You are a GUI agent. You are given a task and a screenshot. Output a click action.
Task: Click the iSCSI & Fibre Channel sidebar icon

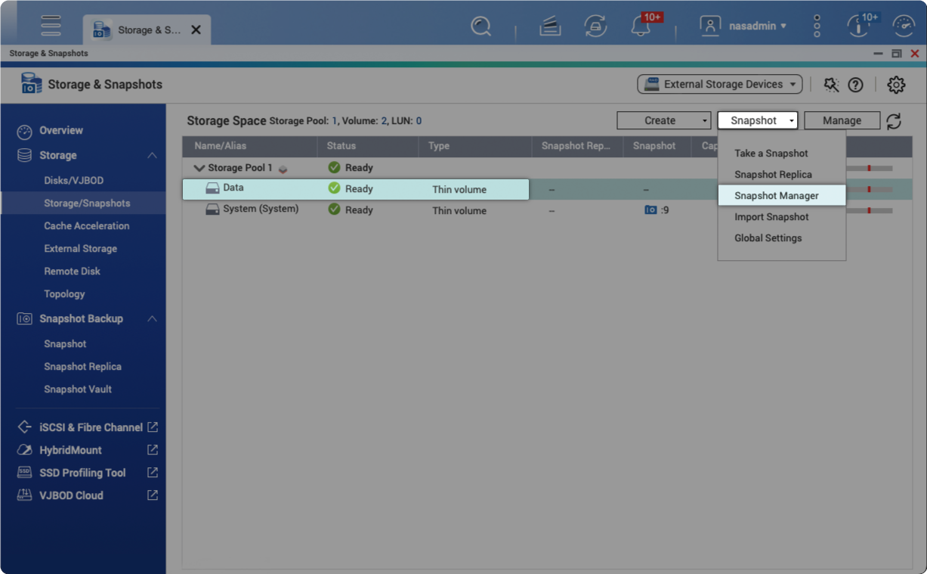coord(24,427)
